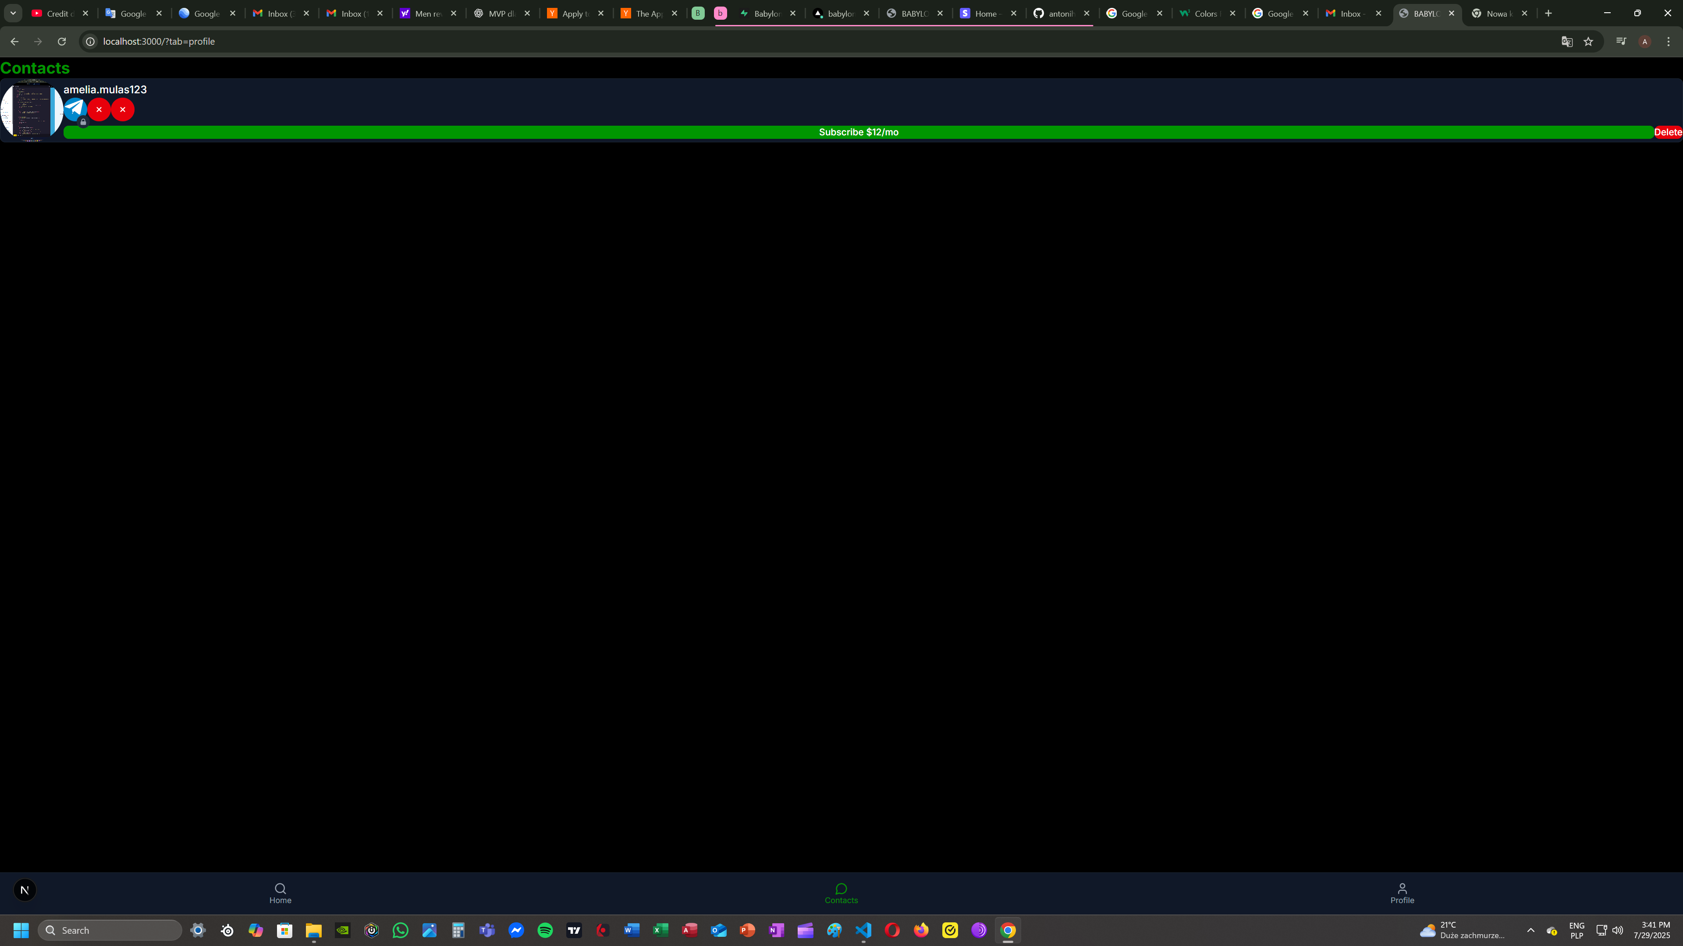
Task: Open Chrome three-dot menu
Action: (x=1668, y=41)
